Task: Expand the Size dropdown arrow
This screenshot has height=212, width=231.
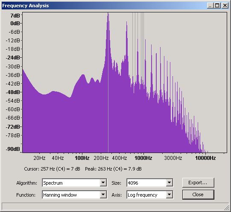Action: 170,183
